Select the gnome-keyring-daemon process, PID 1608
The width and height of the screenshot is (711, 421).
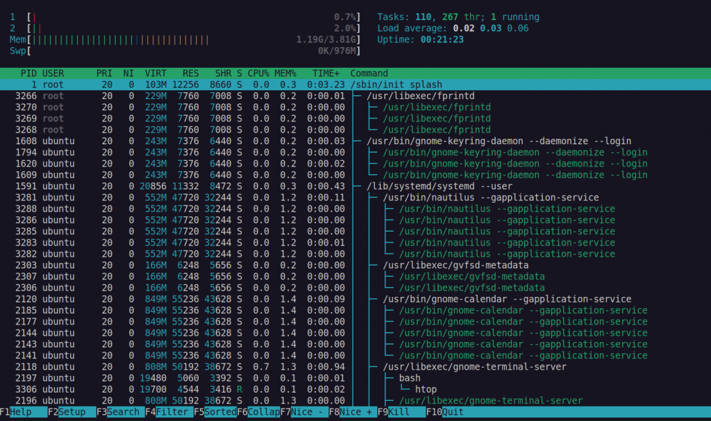click(355, 141)
